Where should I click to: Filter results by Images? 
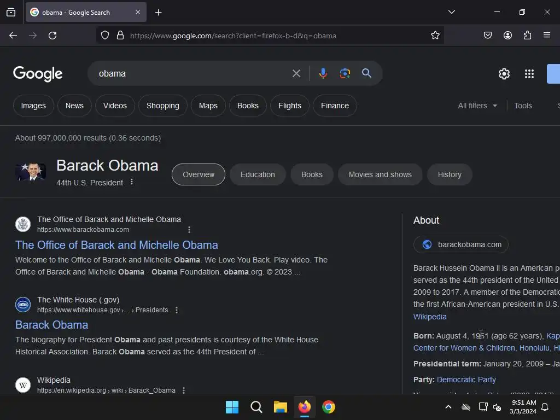pyautogui.click(x=33, y=106)
